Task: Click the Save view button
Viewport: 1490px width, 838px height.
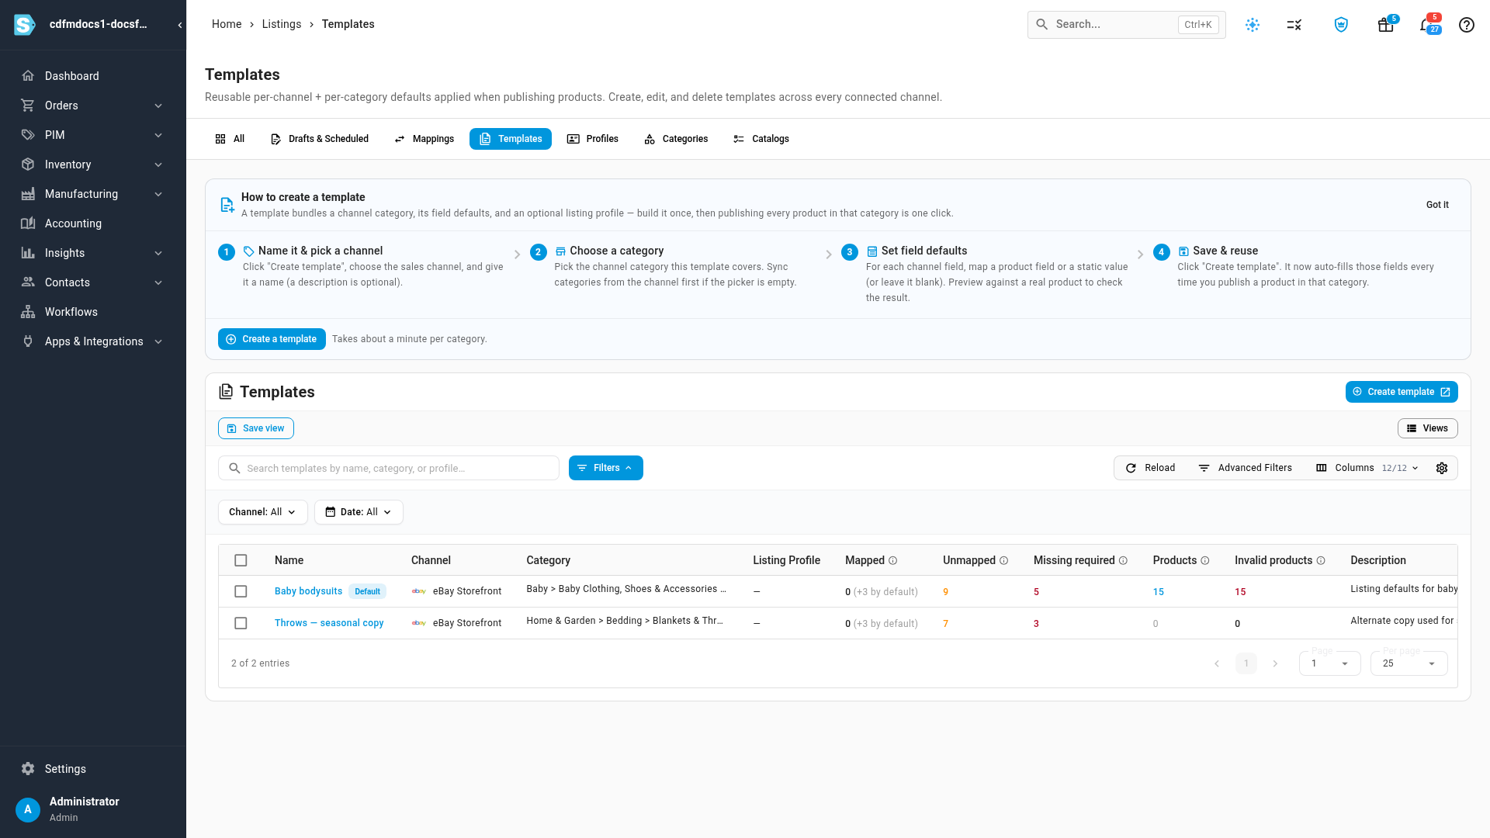Action: pyautogui.click(x=256, y=428)
